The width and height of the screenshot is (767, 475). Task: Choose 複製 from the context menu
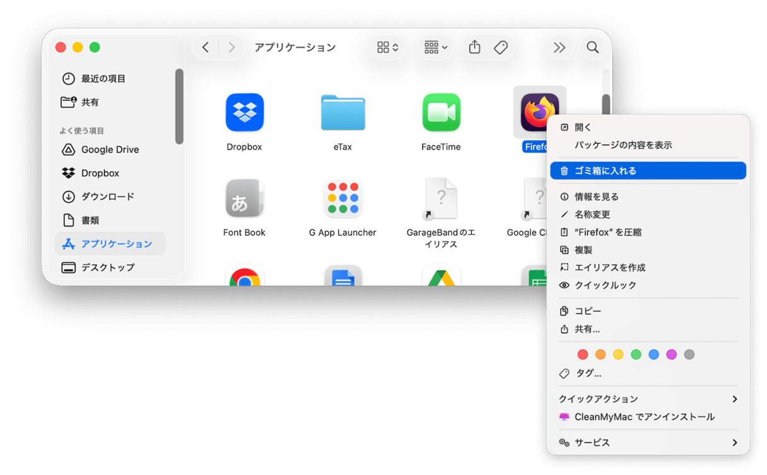click(648, 249)
